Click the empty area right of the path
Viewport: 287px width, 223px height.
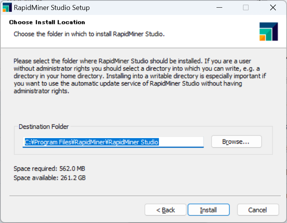181,142
